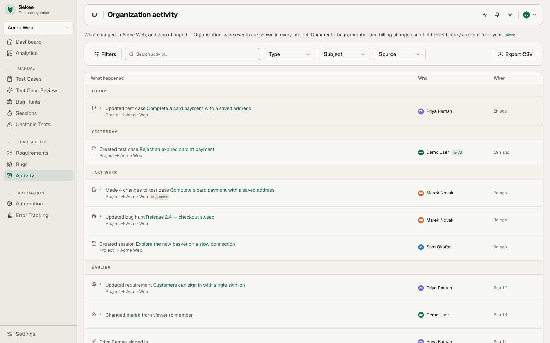Image resolution: width=550 pixels, height=343 pixels.
Task: Open Test Cases
Action: [x=38, y=79]
